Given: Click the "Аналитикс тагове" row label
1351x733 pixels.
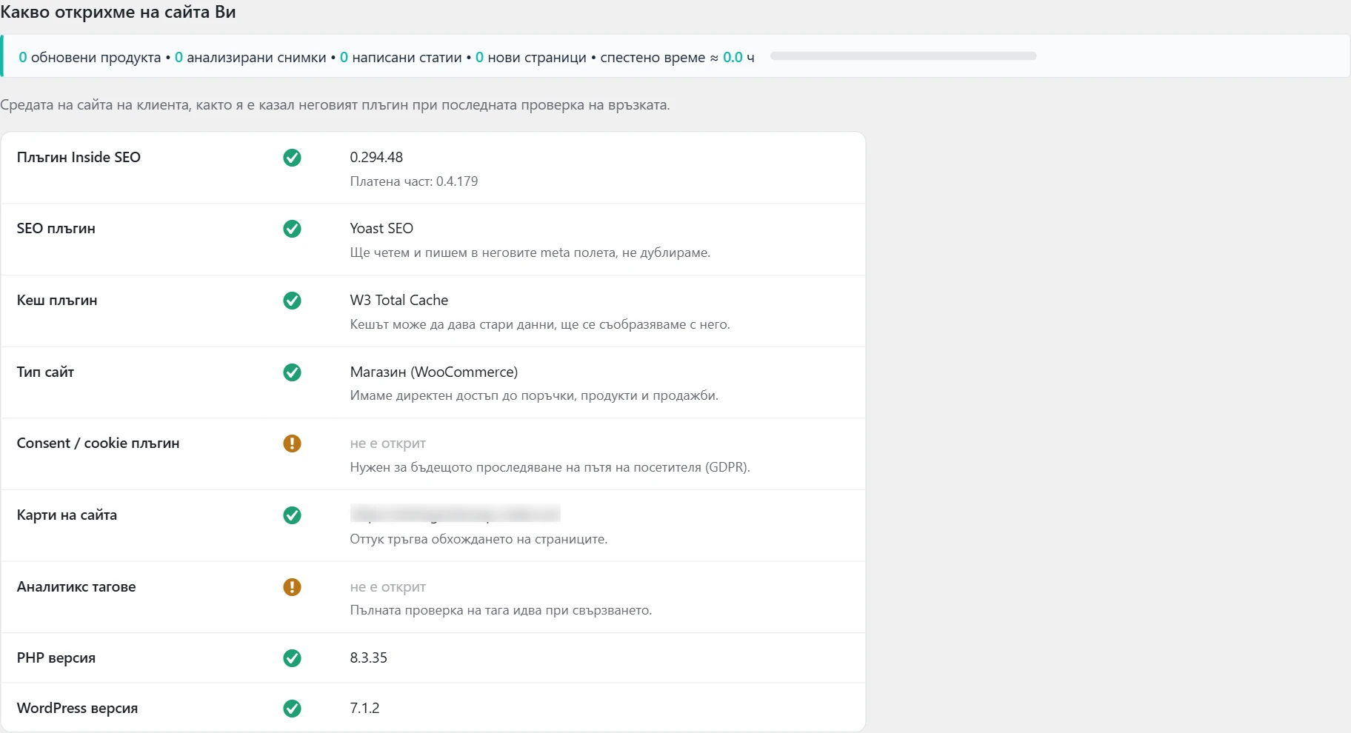Looking at the screenshot, I should 76,587.
